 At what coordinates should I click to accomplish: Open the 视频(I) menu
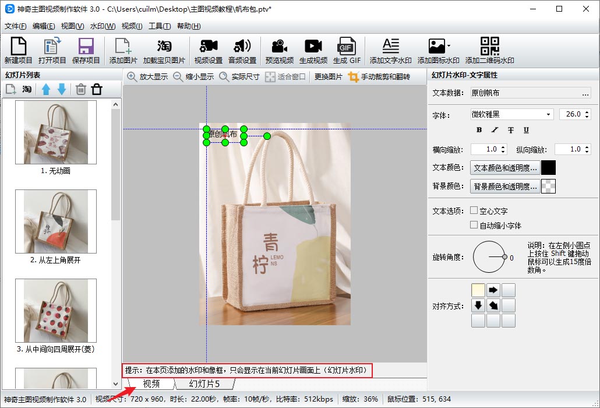point(132,26)
